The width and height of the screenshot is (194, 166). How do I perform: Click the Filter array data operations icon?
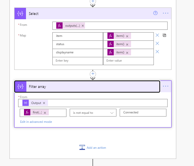point(20,86)
